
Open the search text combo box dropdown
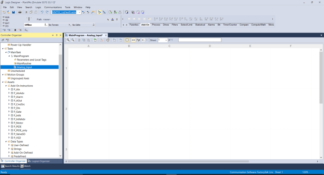pyautogui.click(x=79, y=12)
